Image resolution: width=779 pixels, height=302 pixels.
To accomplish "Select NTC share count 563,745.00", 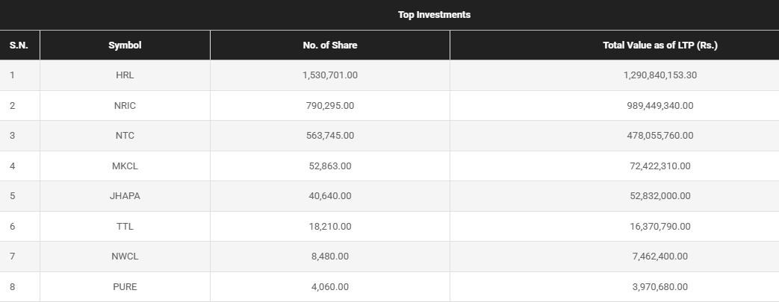I will click(x=329, y=136).
